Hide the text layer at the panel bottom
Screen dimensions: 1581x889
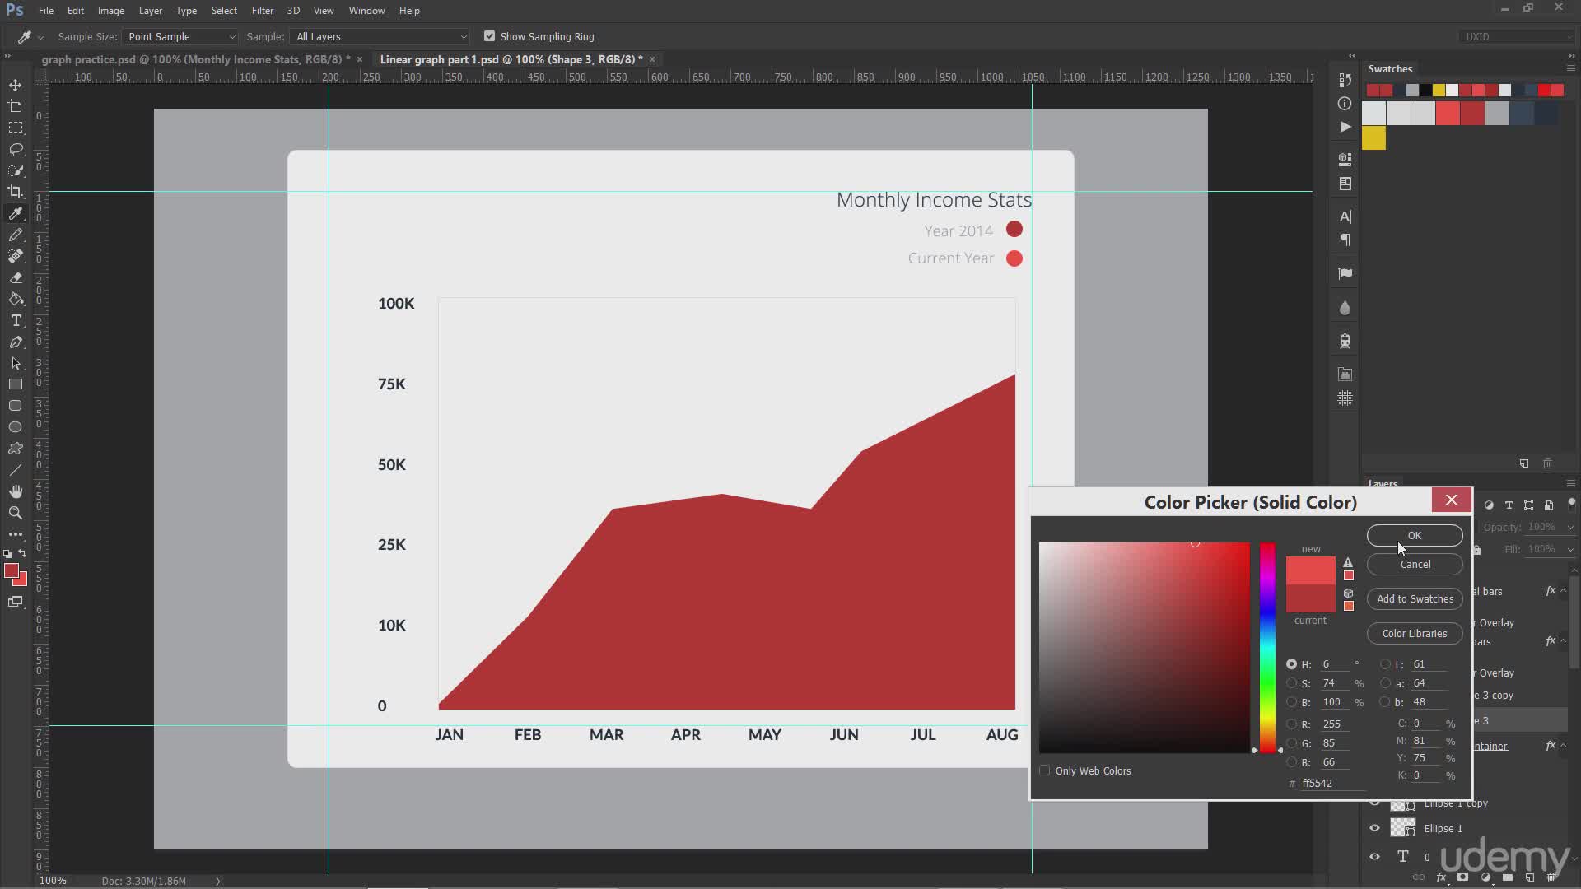[x=1374, y=856]
